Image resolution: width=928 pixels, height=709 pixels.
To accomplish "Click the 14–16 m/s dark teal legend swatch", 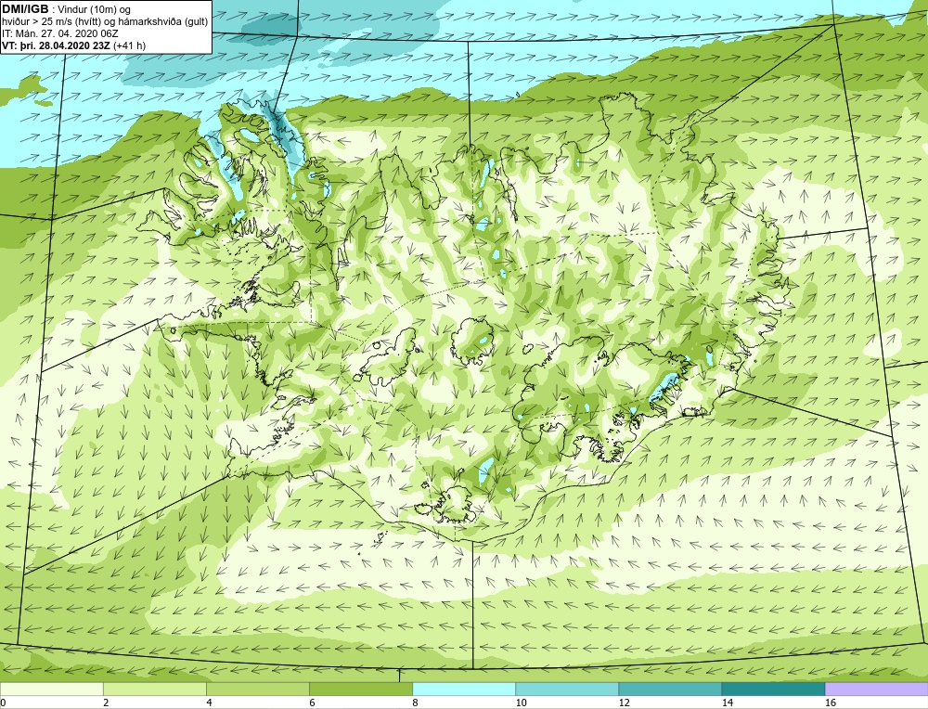I will 772,689.
